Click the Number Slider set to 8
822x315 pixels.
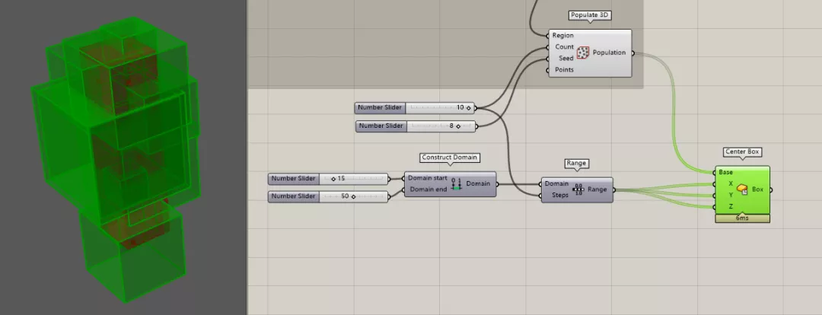pos(416,126)
